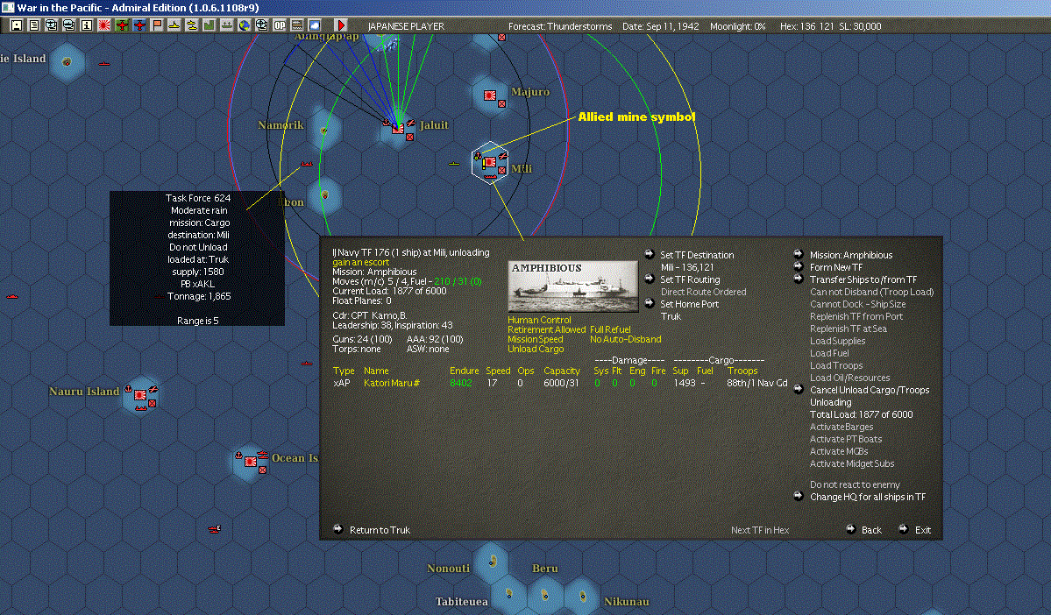The height and width of the screenshot is (615, 1051).
Task: Click the arrow beside Set TF Destination
Action: 650,254
